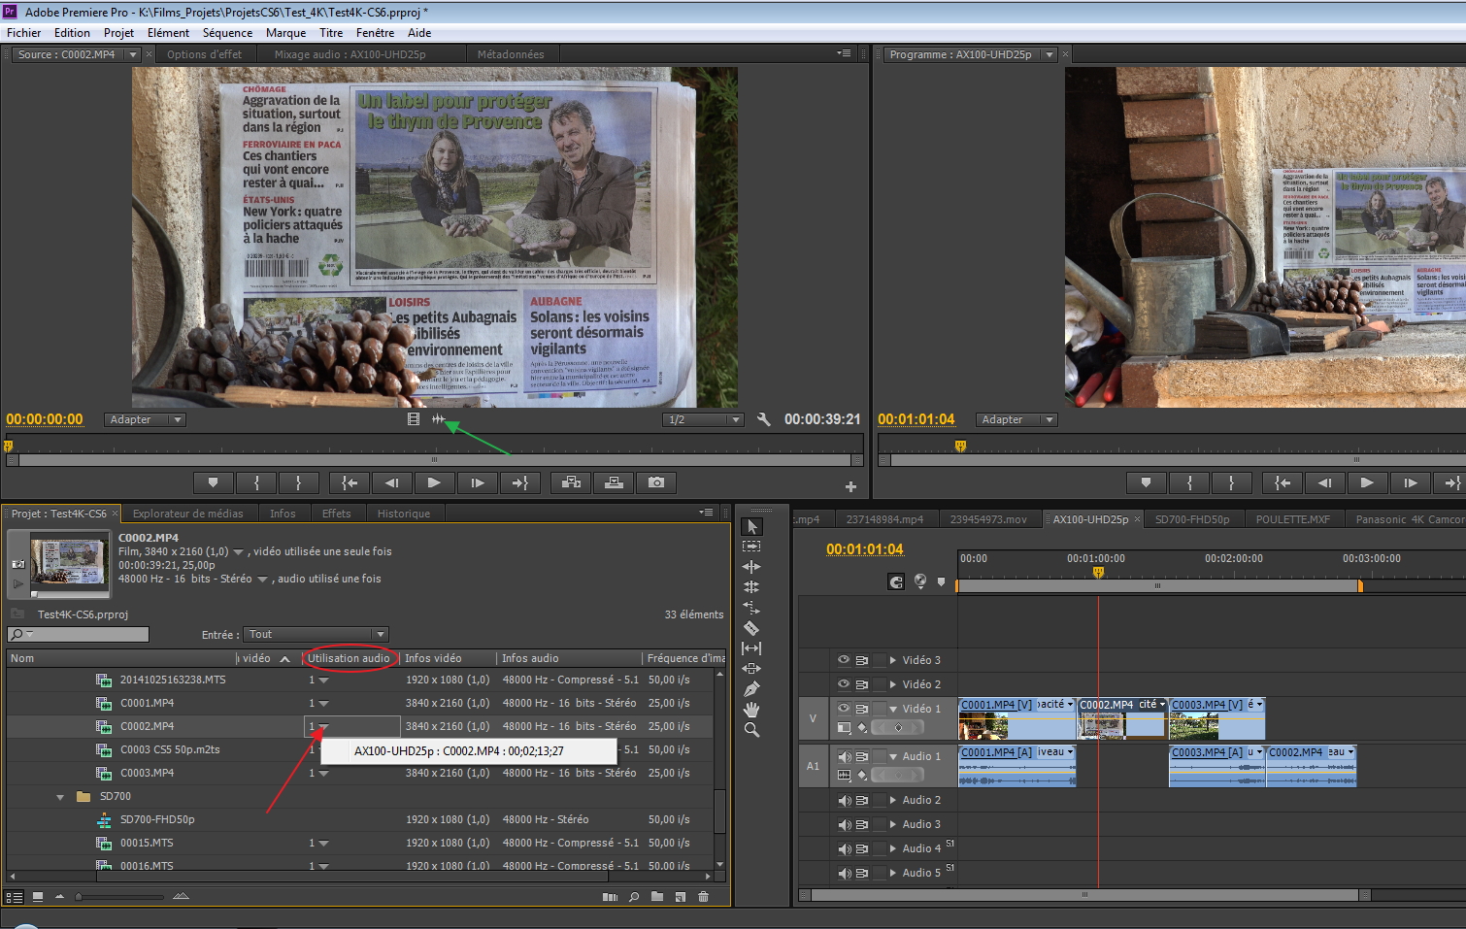Mute Audio 2 track speaker toggle
The width and height of the screenshot is (1466, 929).
844,801
